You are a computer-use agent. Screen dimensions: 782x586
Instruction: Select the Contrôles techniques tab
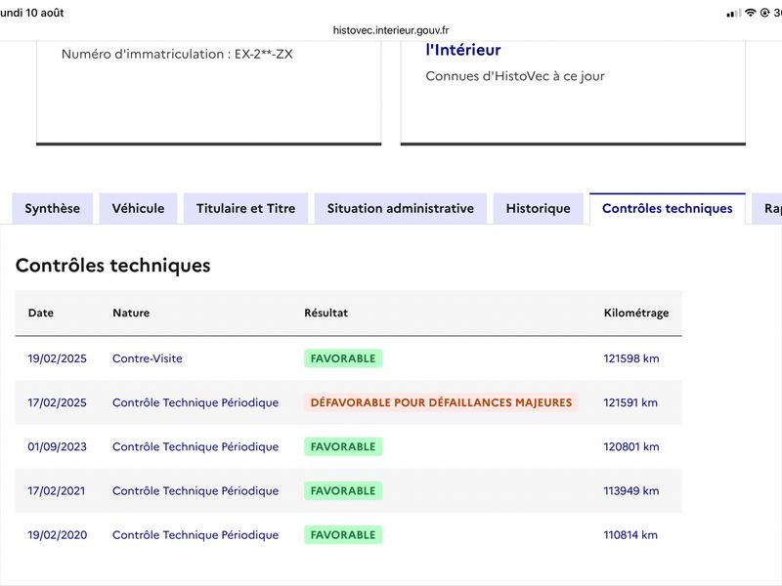pos(668,208)
